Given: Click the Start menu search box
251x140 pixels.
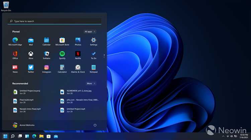Looking at the screenshot, I should click(x=55, y=21).
